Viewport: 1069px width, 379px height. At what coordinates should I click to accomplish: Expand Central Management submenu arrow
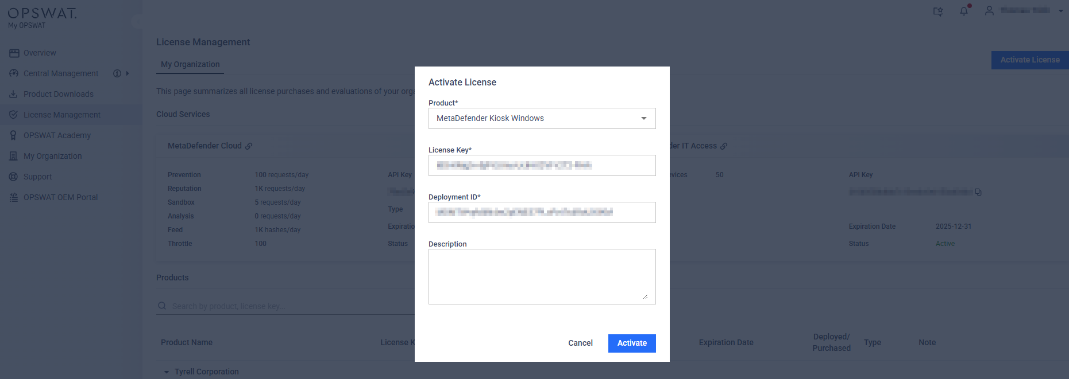point(128,73)
